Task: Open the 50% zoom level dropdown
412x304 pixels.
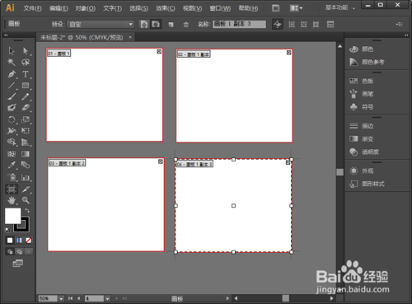Action: (x=61, y=298)
